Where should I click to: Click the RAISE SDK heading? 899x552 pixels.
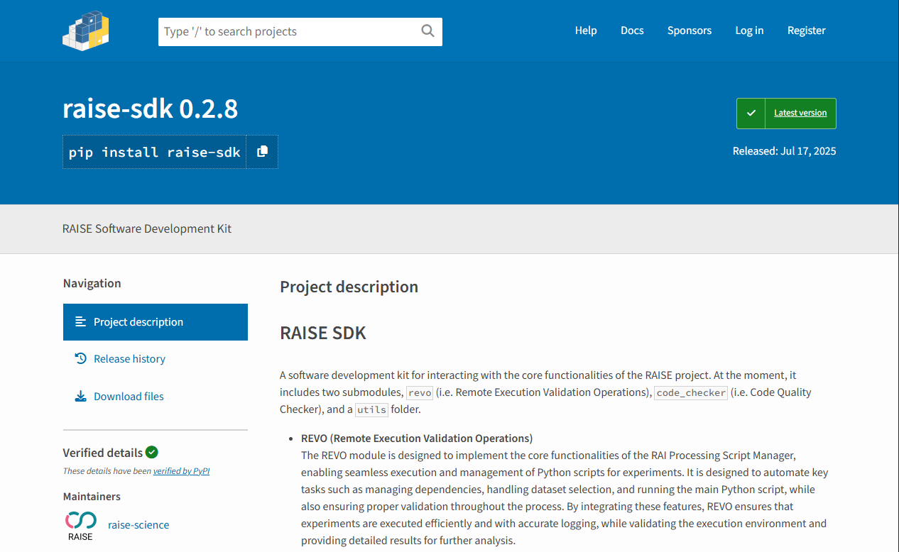[323, 333]
